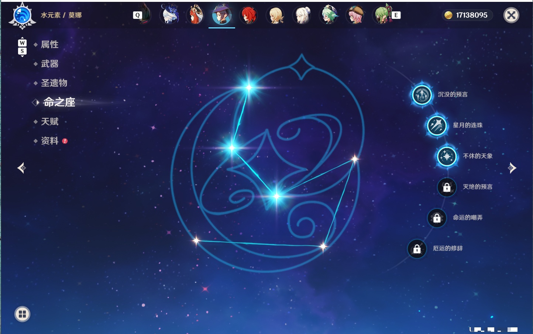View the 资料 profile menu
Screen dimensions: 533x334
(49, 141)
